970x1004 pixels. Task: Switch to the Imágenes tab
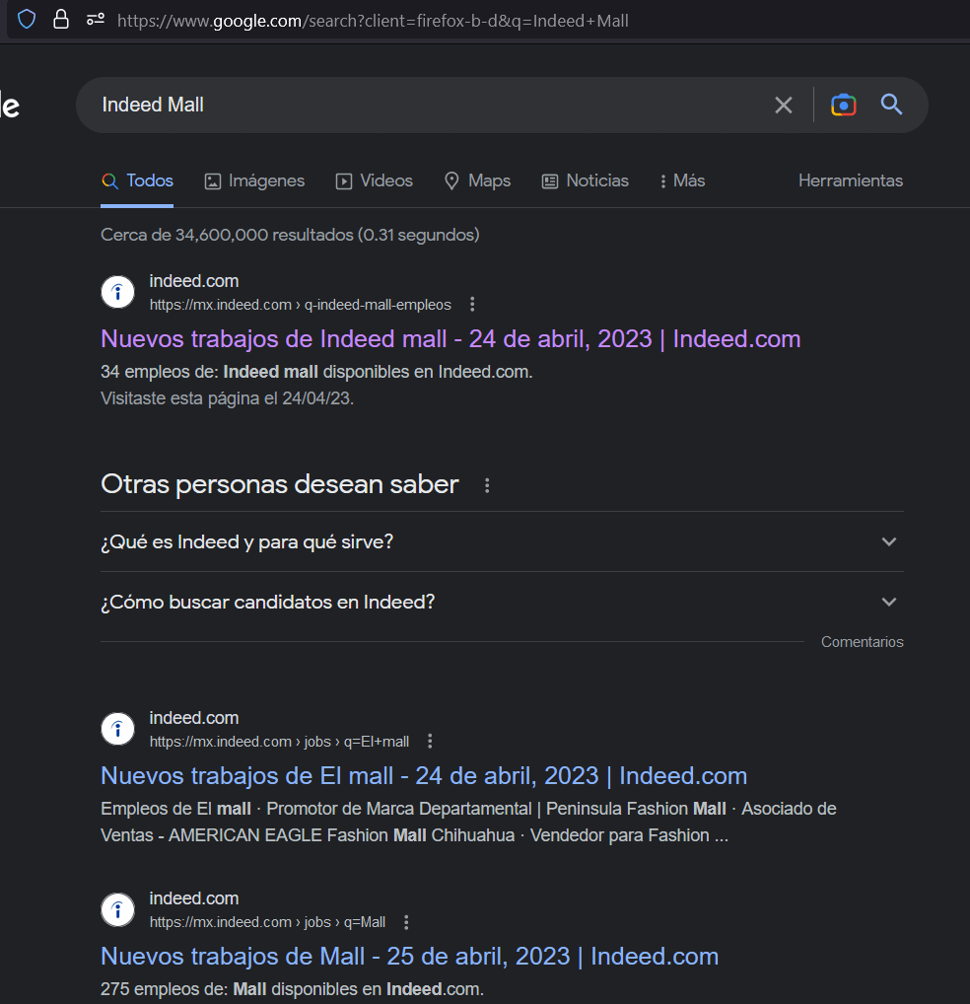(x=254, y=181)
